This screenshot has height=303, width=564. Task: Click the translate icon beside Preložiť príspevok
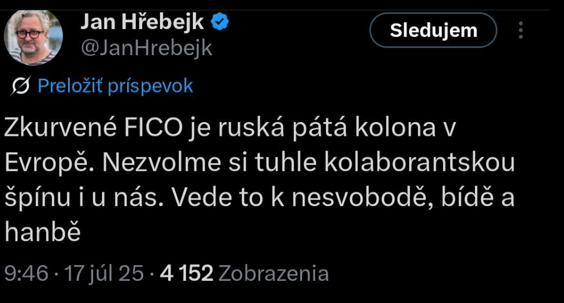pyautogui.click(x=21, y=86)
